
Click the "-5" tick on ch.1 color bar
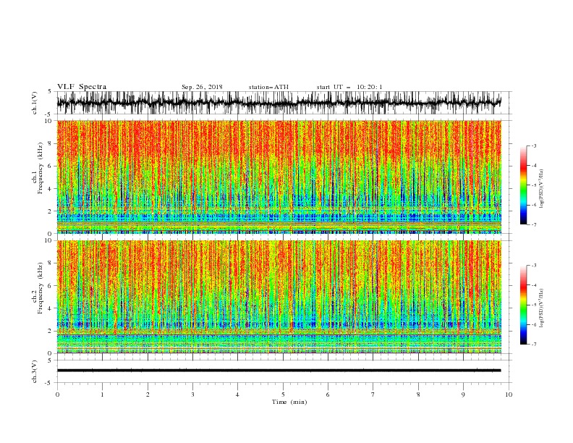click(534, 185)
